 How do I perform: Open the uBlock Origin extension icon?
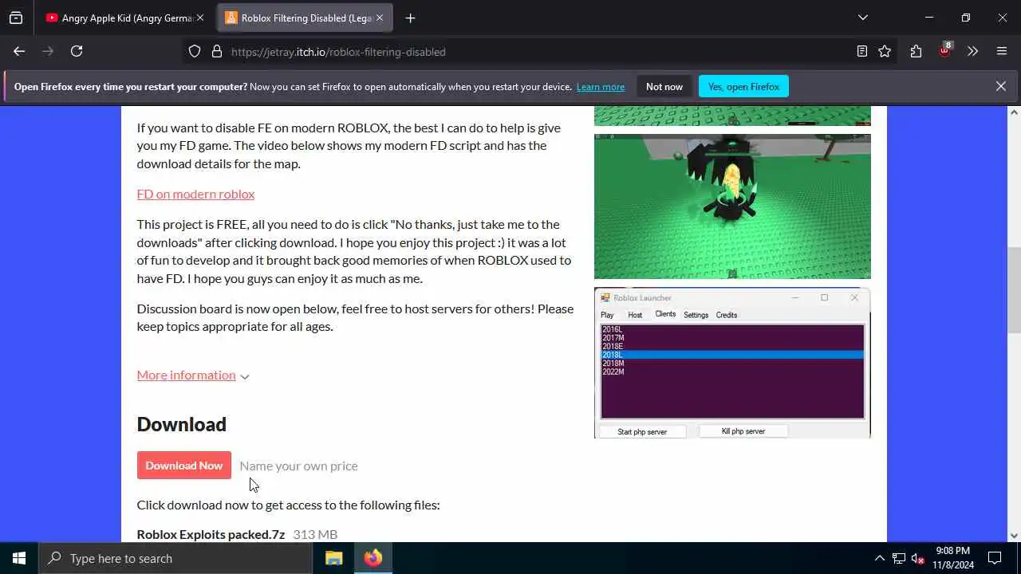click(x=945, y=50)
